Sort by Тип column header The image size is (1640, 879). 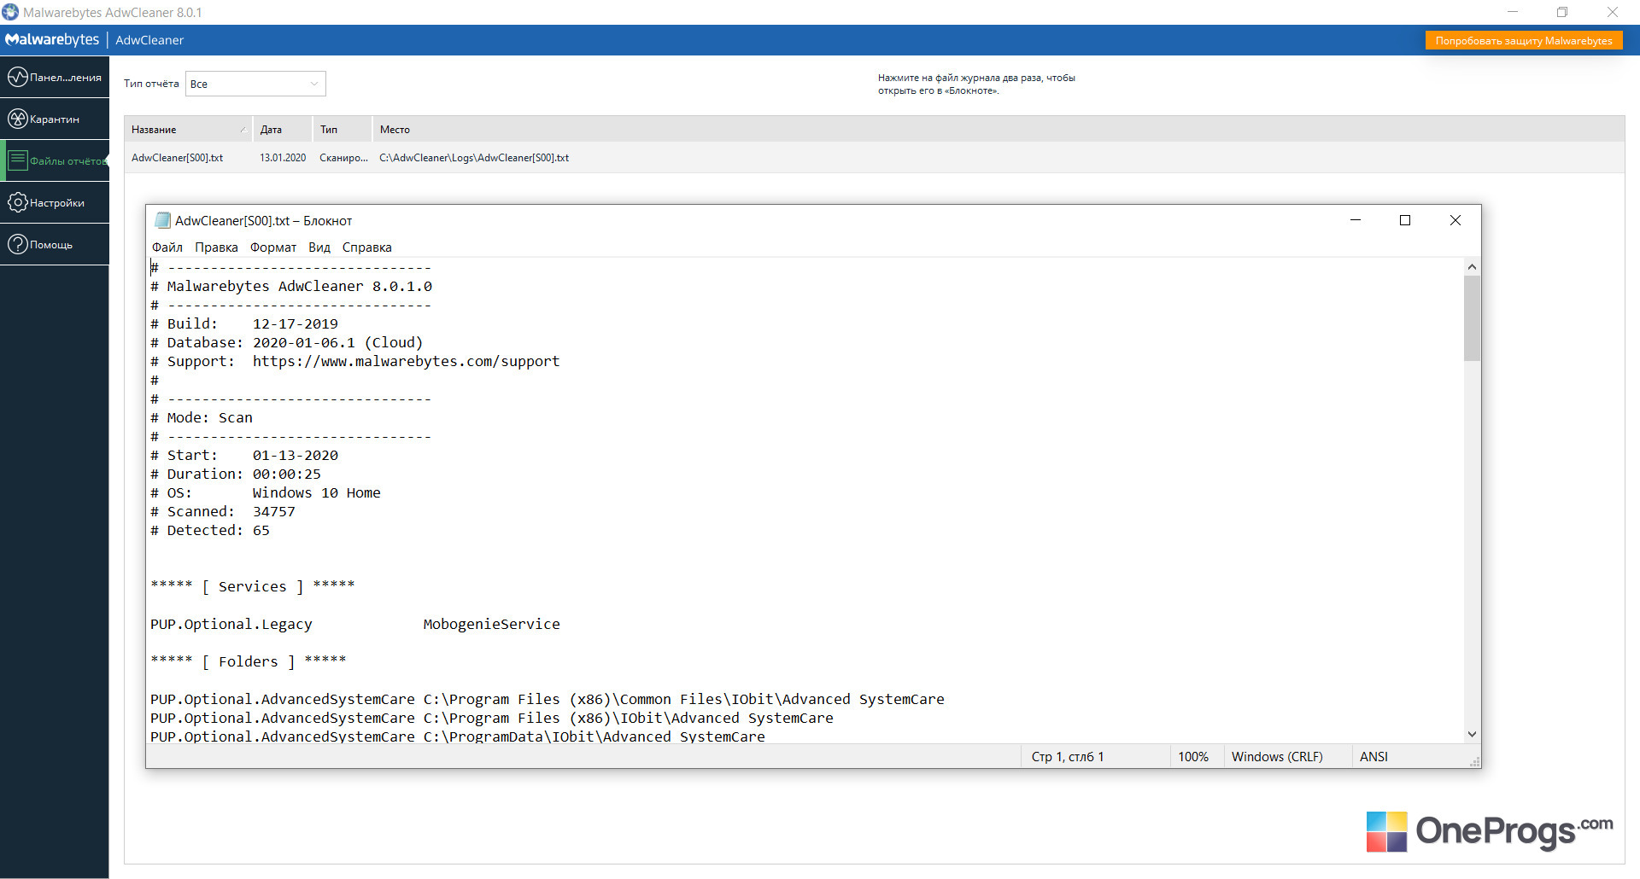coord(342,130)
